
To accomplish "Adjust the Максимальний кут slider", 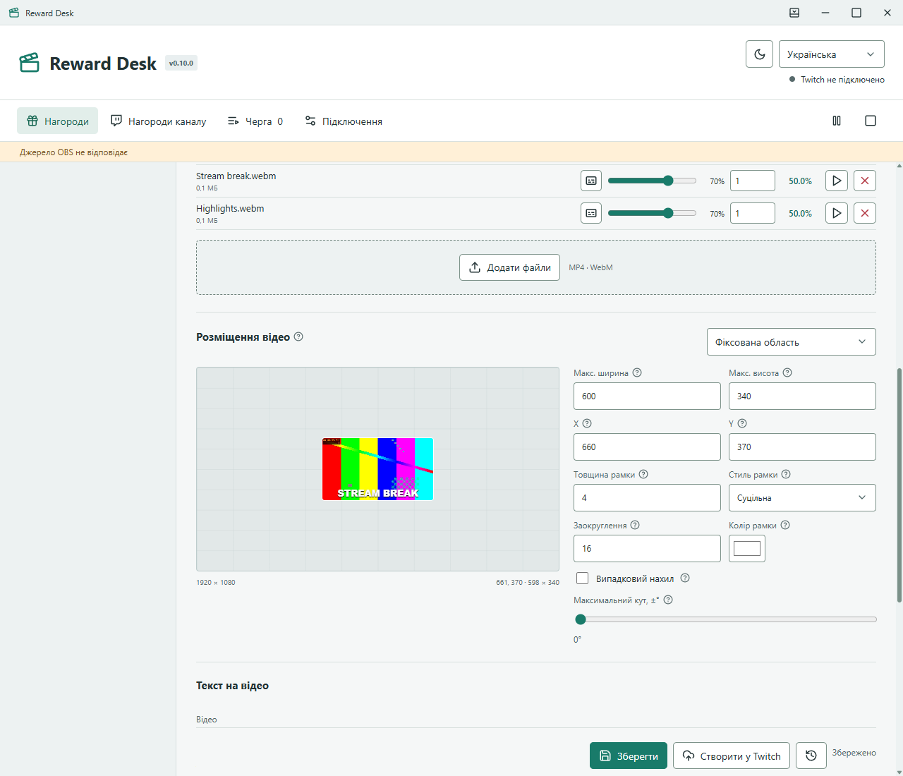I will tap(725, 619).
